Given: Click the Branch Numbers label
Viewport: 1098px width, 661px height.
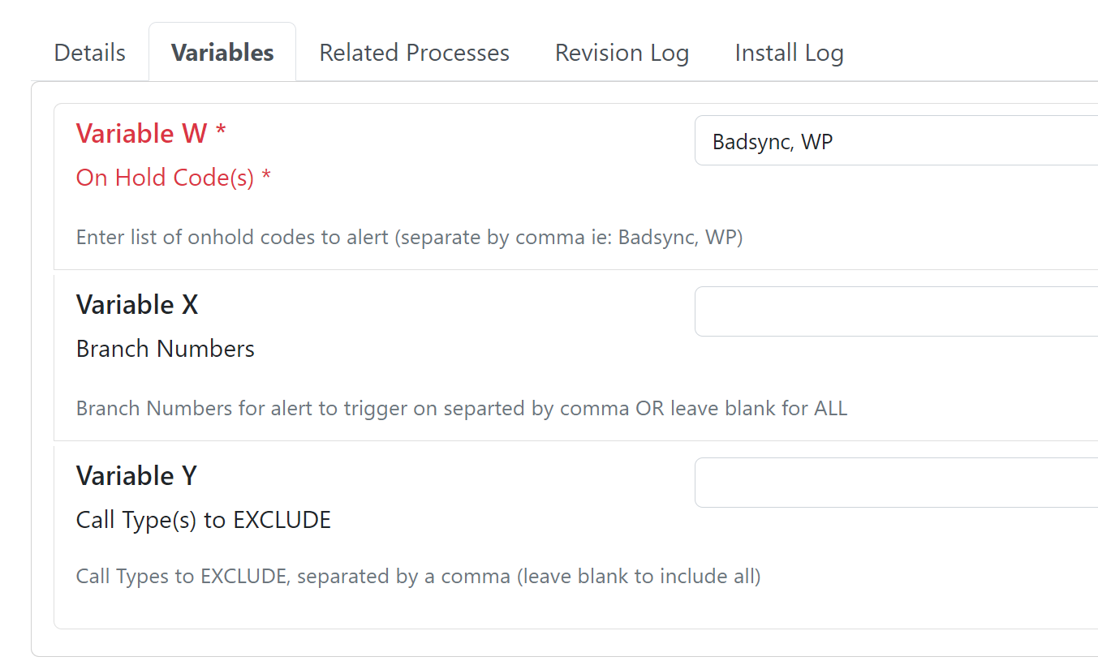Looking at the screenshot, I should point(166,349).
